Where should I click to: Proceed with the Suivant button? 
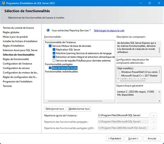click(x=133, y=138)
